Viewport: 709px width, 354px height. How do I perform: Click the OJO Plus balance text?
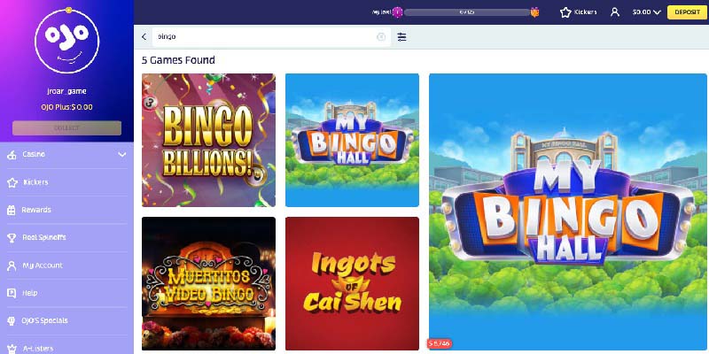pos(67,107)
